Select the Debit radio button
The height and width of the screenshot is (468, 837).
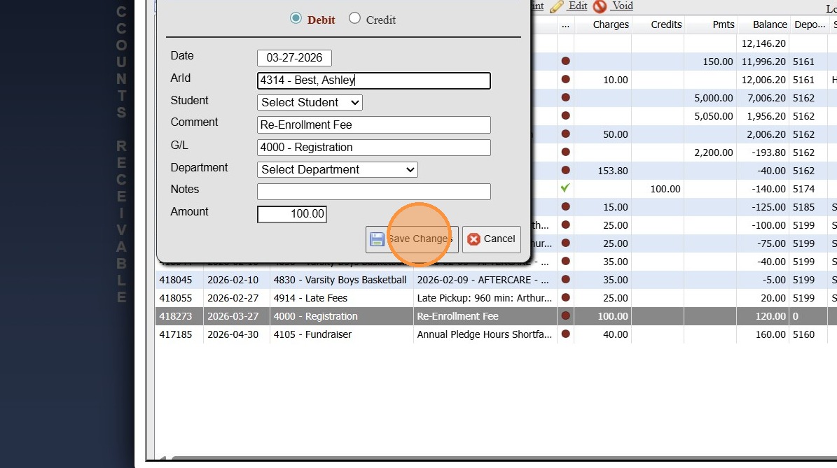(x=295, y=18)
